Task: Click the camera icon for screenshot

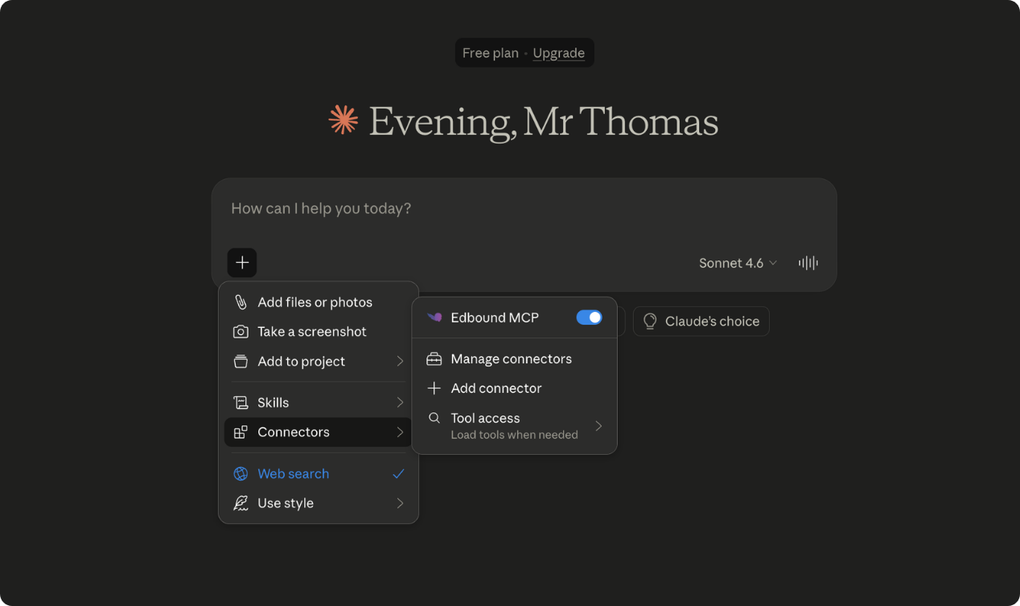Action: pyautogui.click(x=241, y=332)
